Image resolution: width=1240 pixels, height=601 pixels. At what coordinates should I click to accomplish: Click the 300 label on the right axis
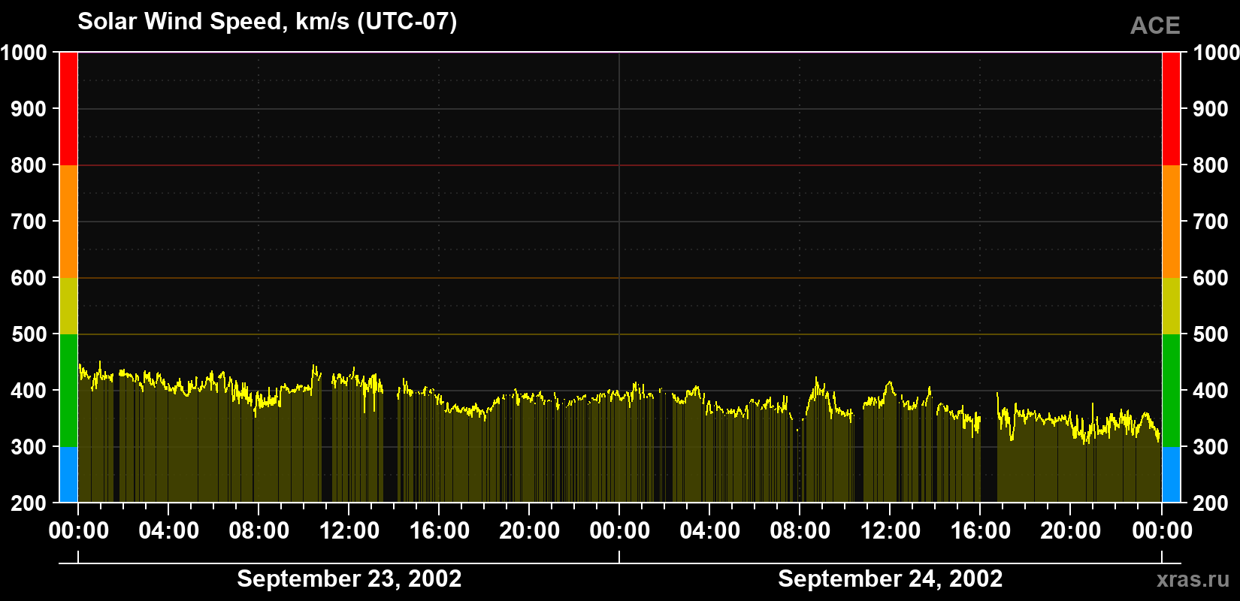pyautogui.click(x=1211, y=447)
